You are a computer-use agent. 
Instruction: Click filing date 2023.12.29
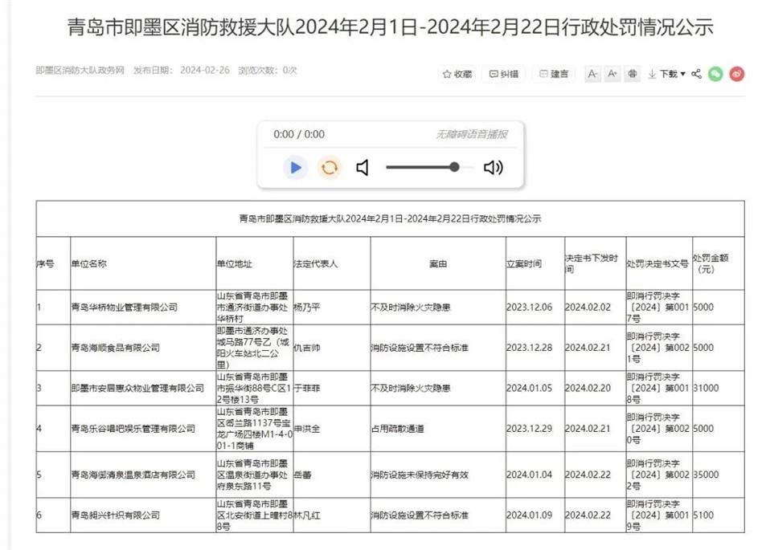[529, 429]
